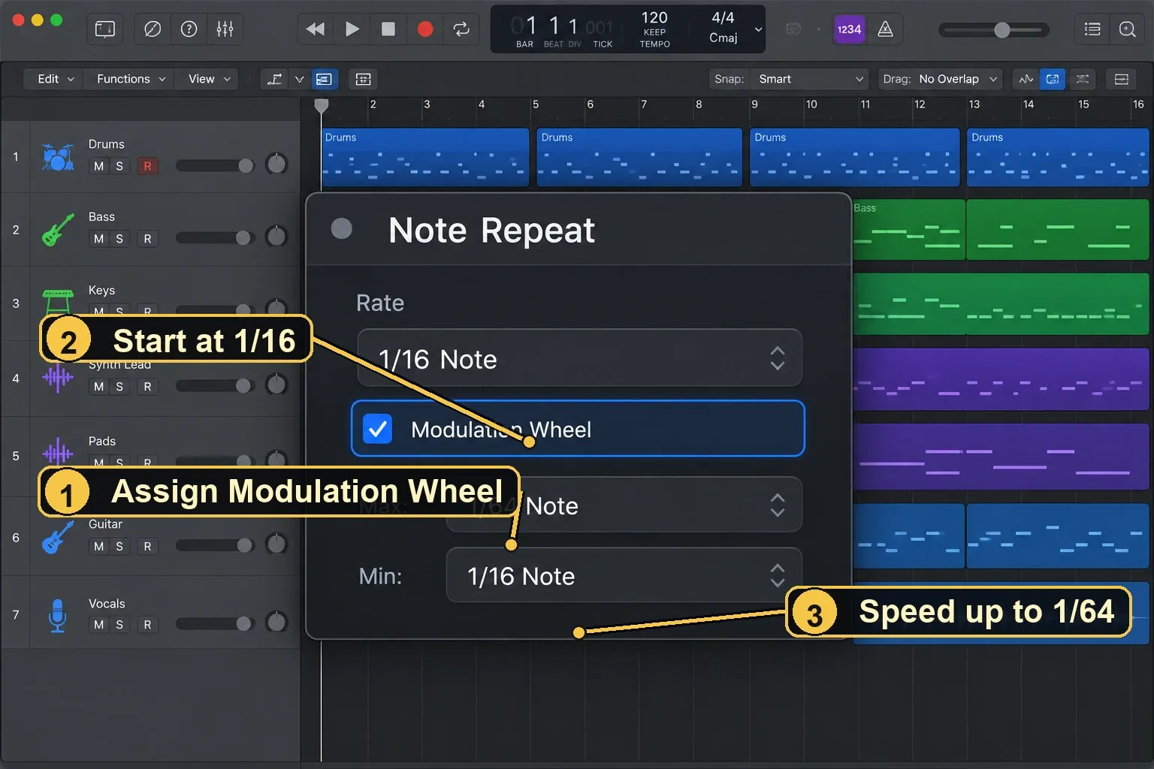The image size is (1154, 769).
Task: Turn the Drums track pan knob
Action: tap(276, 164)
